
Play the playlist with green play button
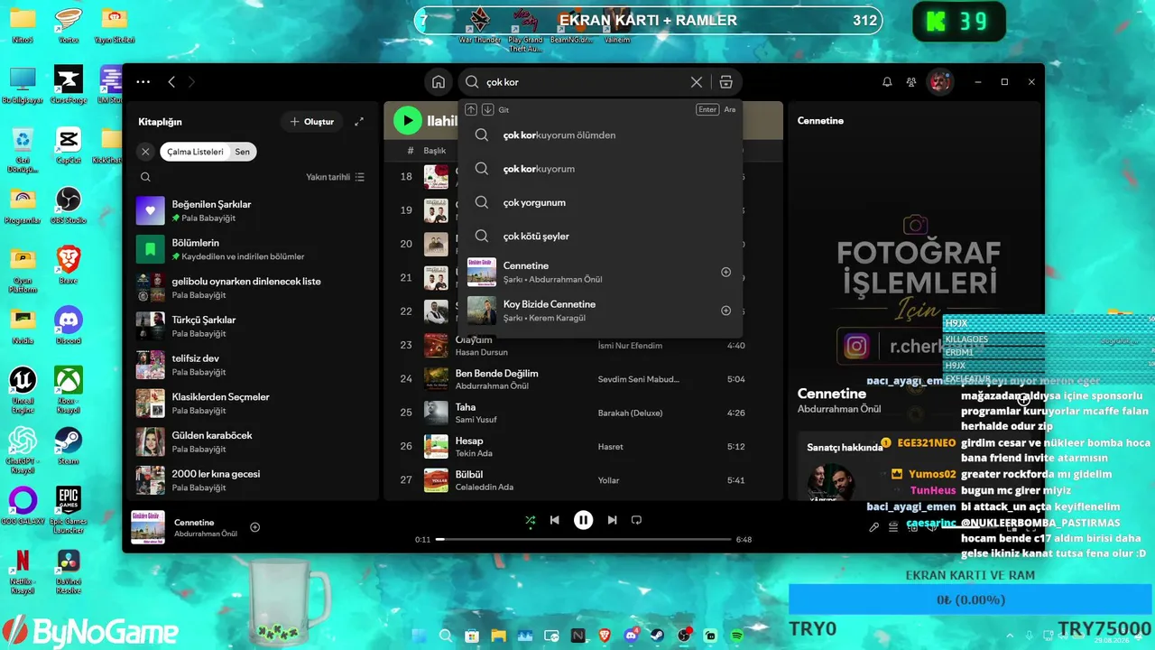click(x=408, y=120)
